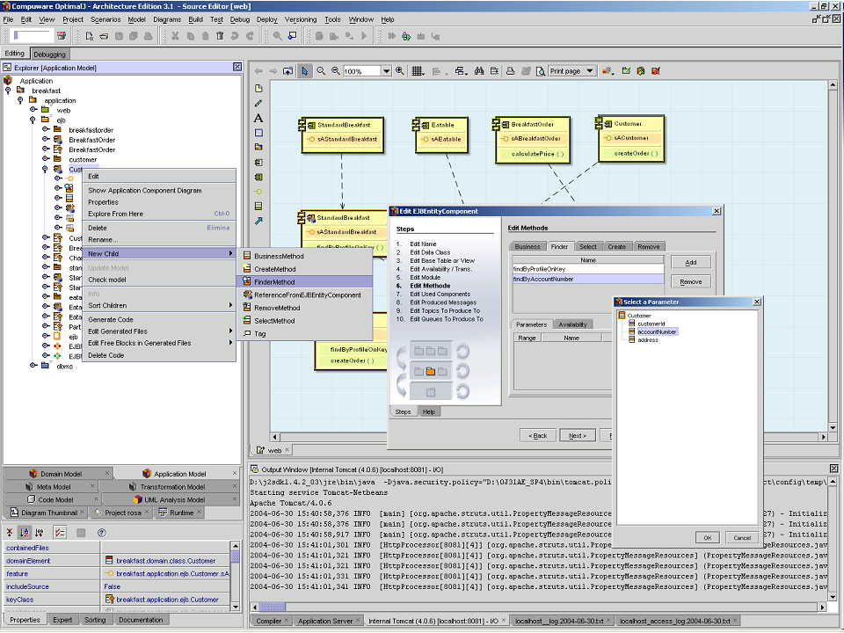The width and height of the screenshot is (844, 633).
Task: Click the includeSource False value cell
Action: (165, 586)
